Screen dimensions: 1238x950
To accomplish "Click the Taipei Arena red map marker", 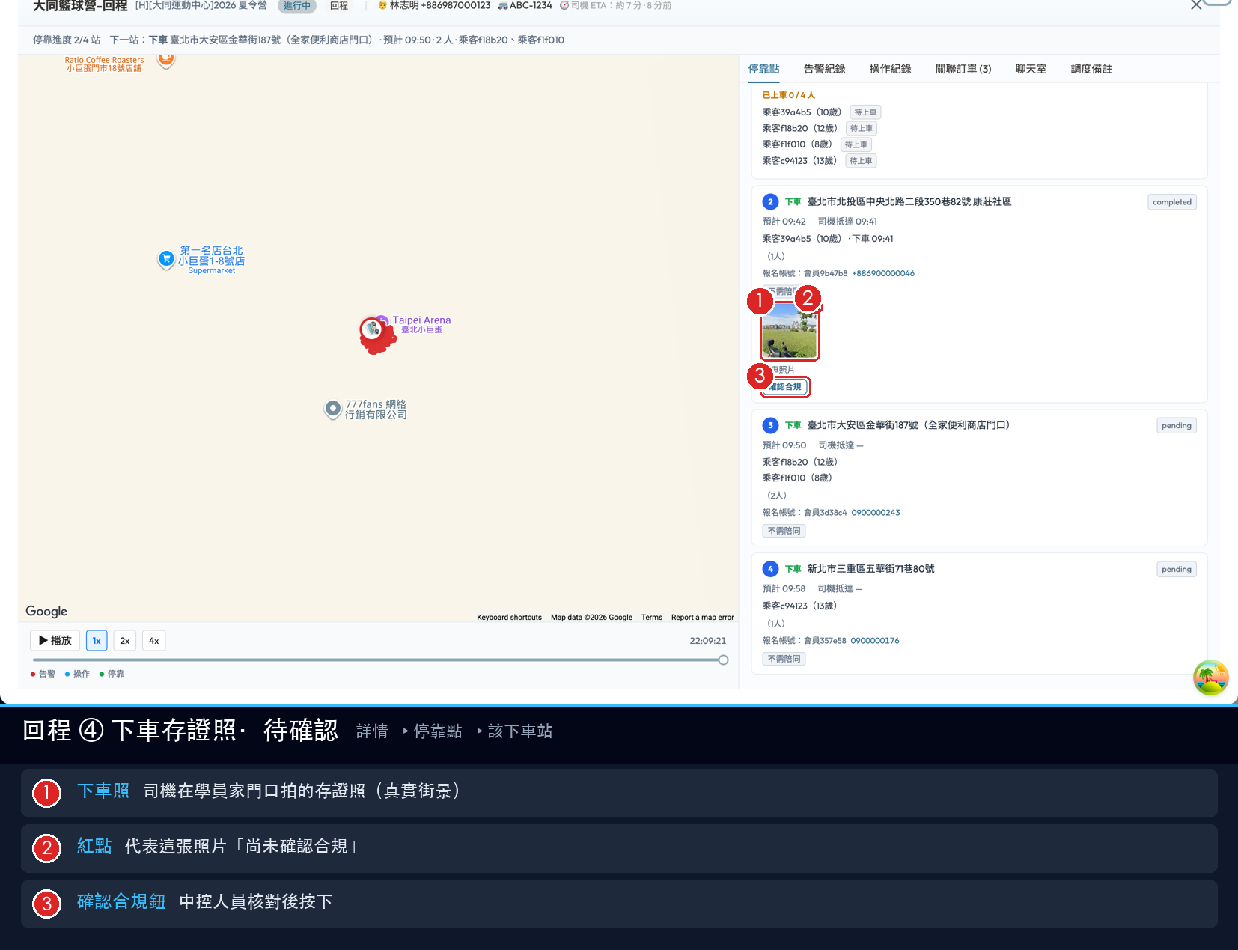I will (x=376, y=335).
